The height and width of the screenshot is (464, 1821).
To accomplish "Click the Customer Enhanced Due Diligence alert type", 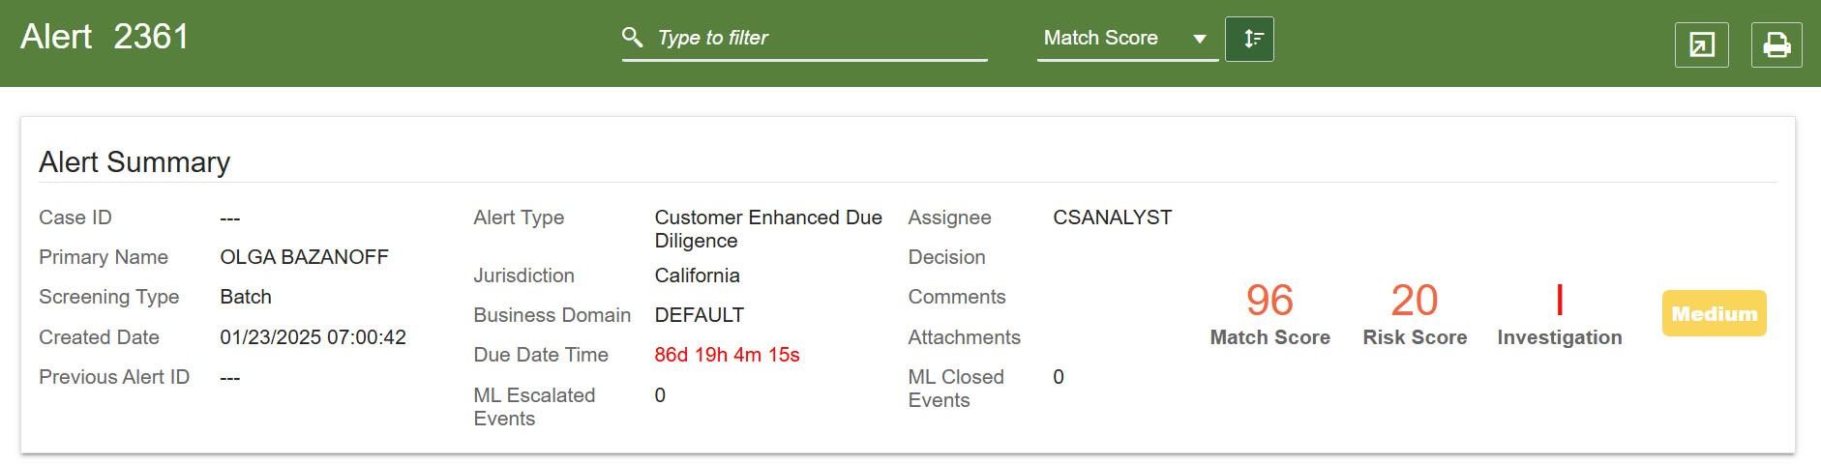I will click(x=767, y=229).
